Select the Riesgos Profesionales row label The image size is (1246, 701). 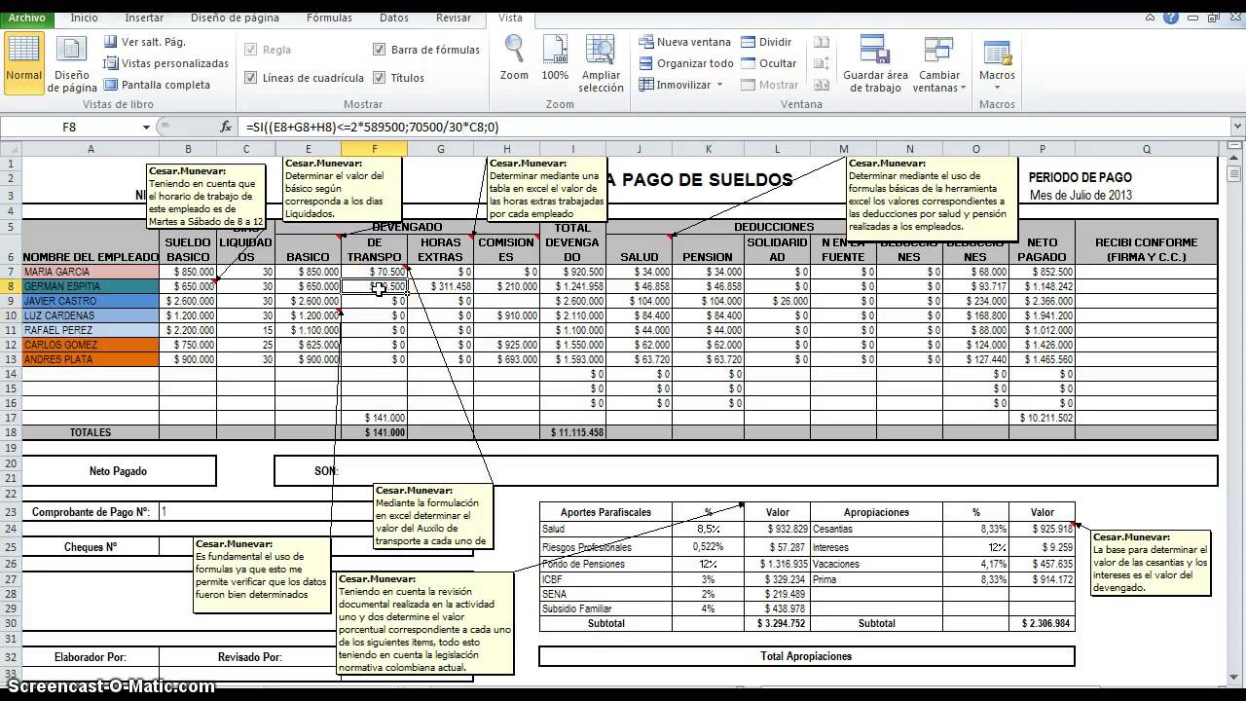pos(605,547)
